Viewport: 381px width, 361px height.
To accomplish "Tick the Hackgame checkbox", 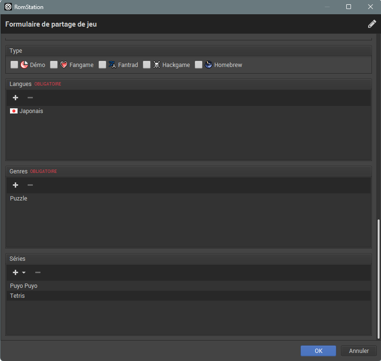I will pos(147,65).
